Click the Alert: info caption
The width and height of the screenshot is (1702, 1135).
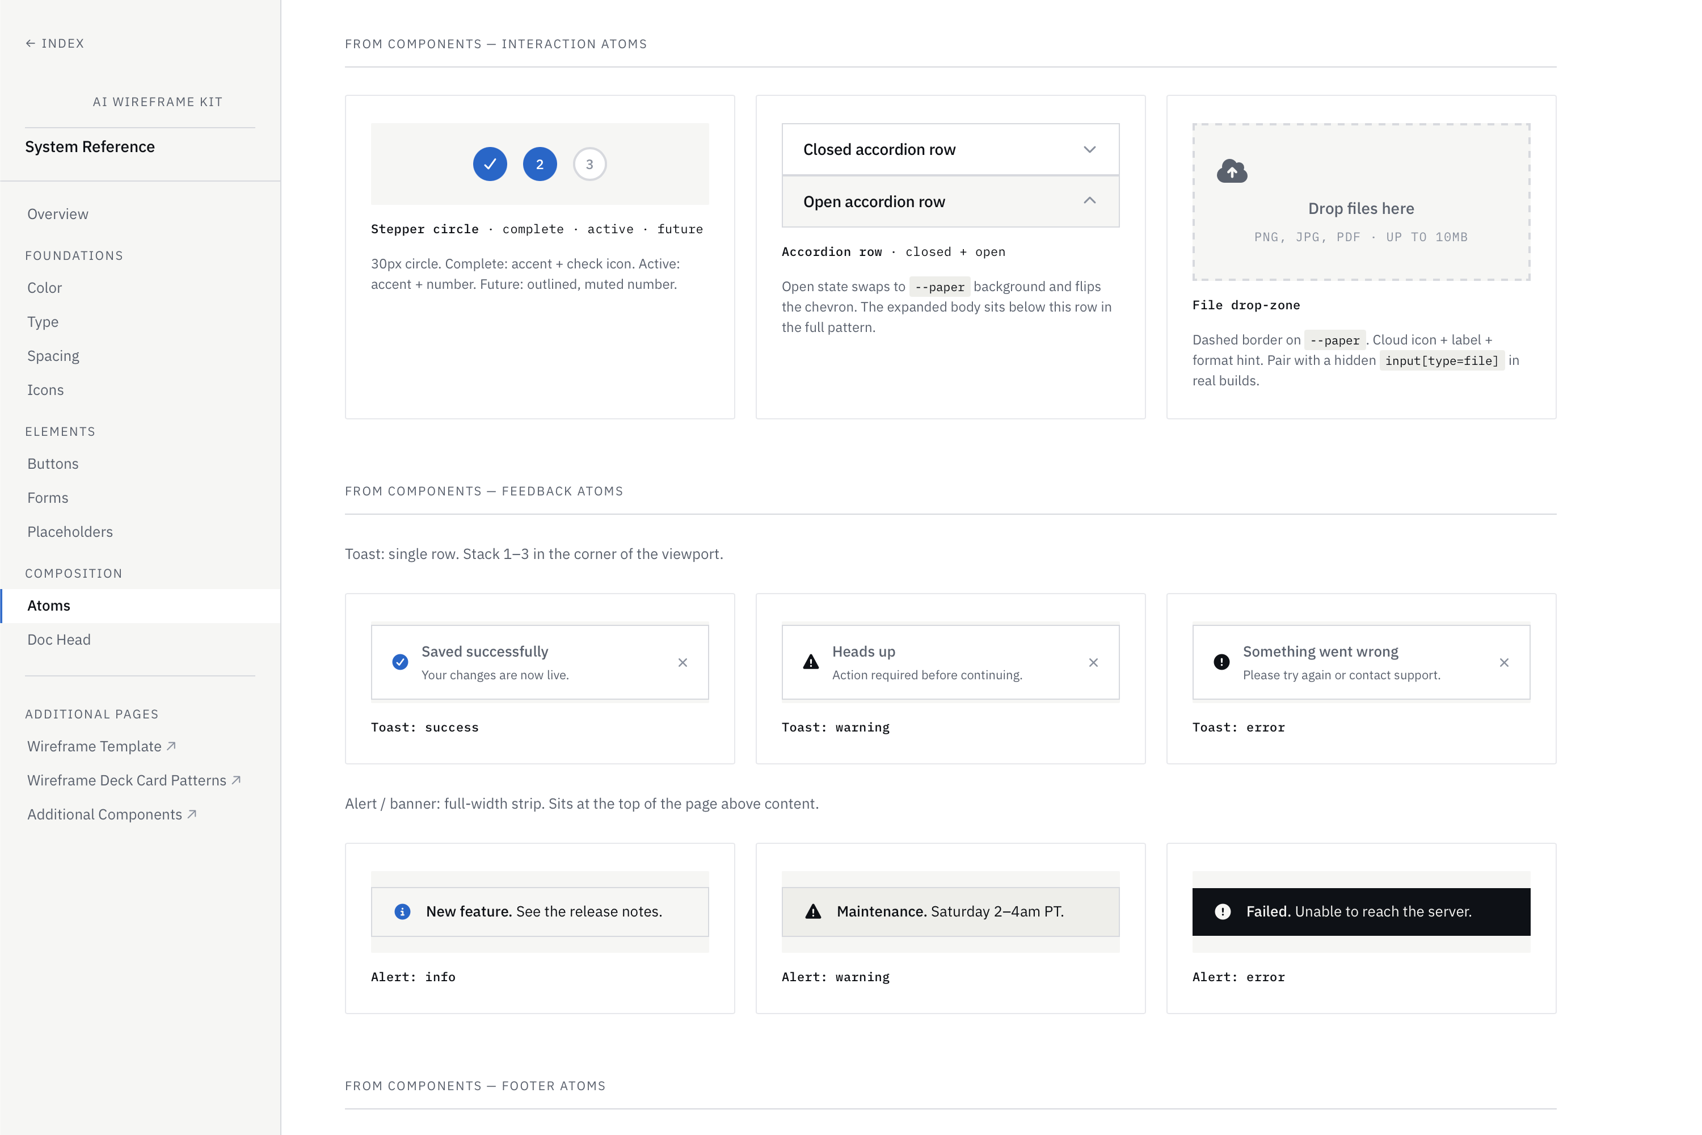pos(413,977)
